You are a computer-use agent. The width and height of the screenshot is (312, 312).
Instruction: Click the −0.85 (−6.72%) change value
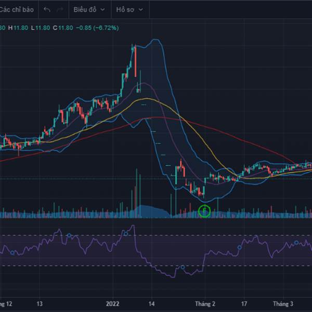tap(97, 28)
